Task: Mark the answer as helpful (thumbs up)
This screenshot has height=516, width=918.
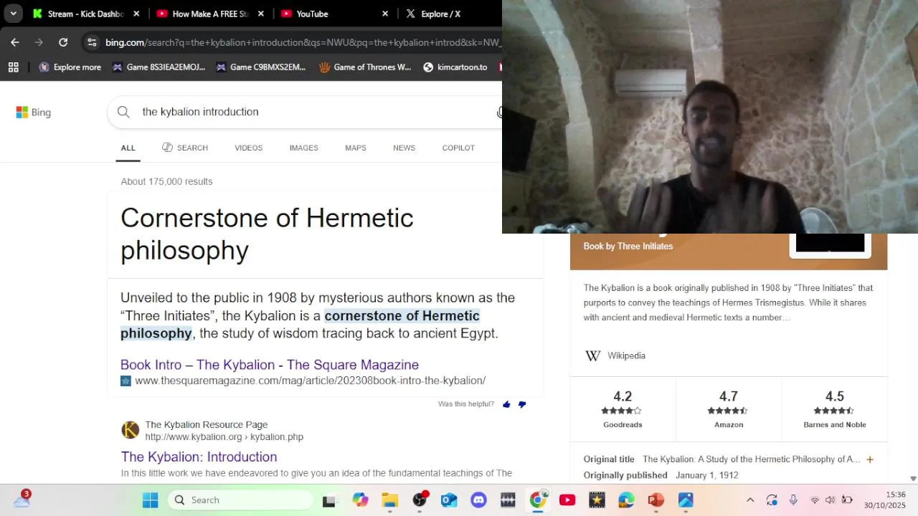Action: coord(506,404)
